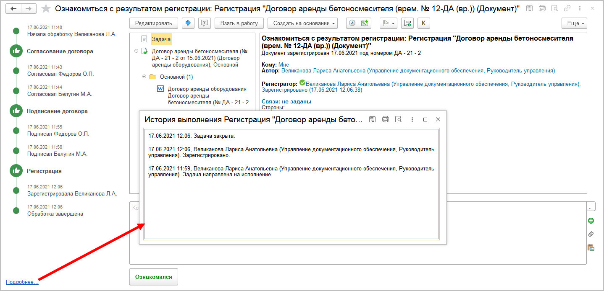Open the author Великанова Лариса Анатольевна link
The image size is (604, 291).
click(x=418, y=70)
